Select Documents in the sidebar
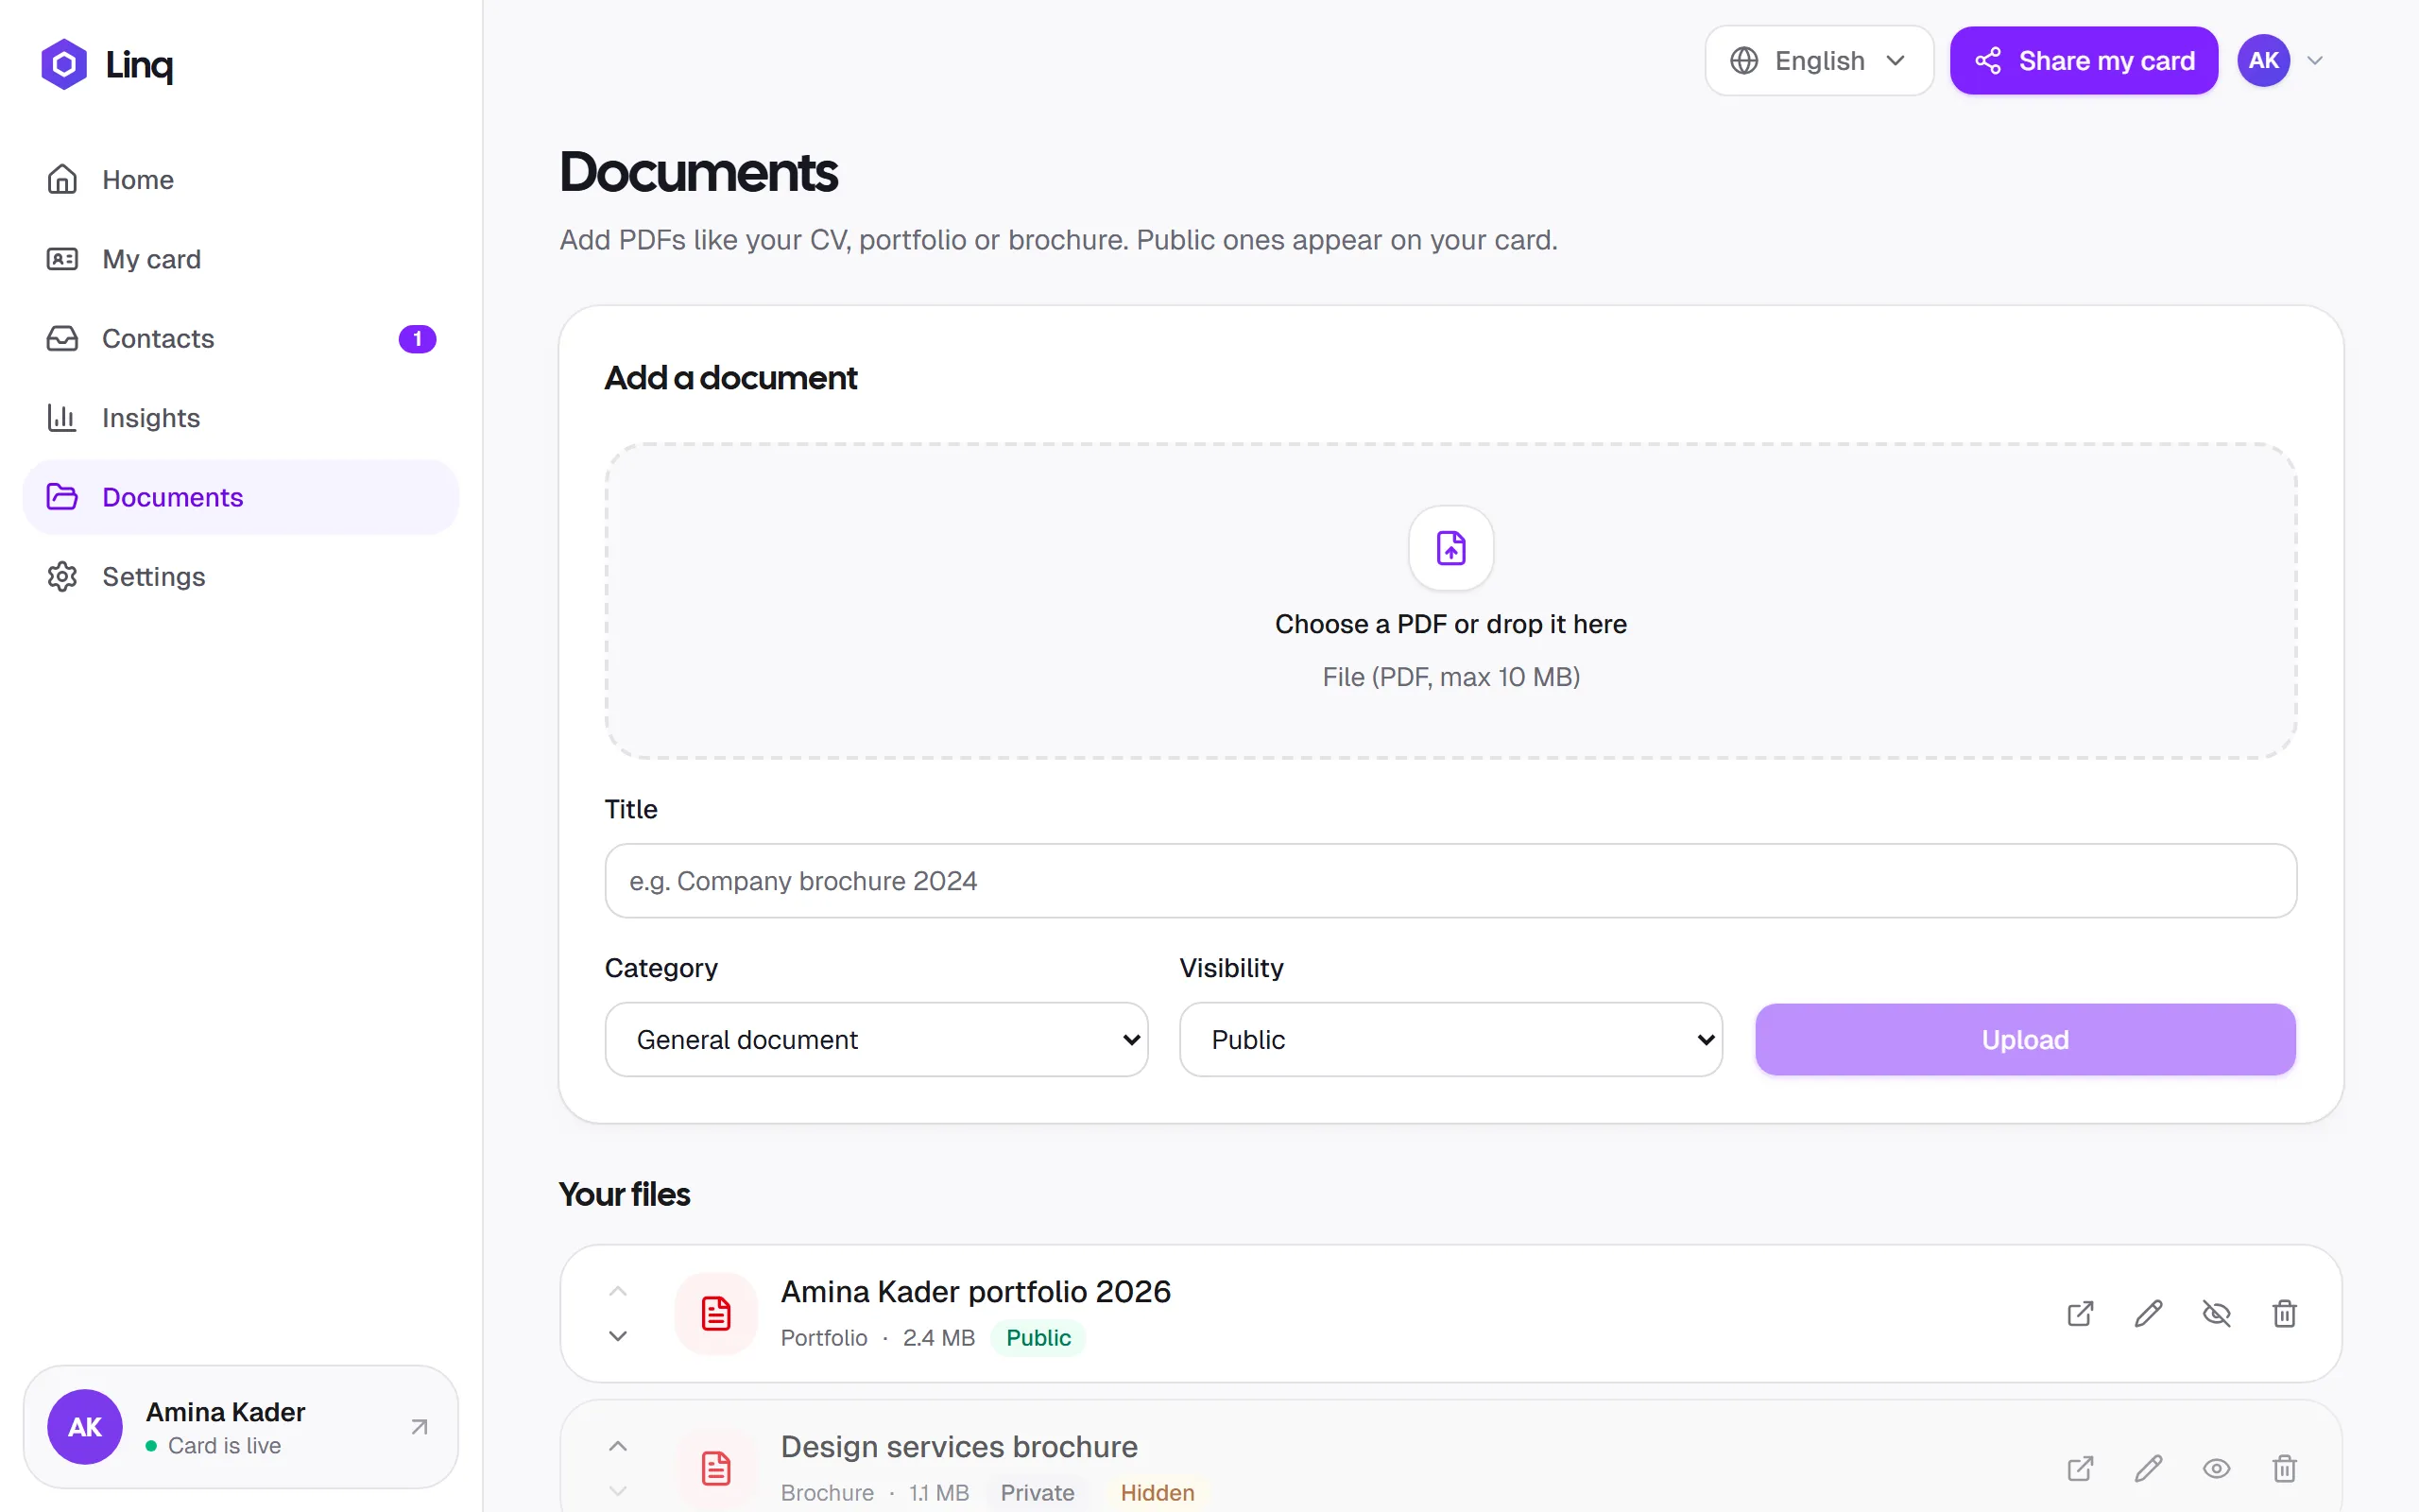2419x1512 pixels. [241, 497]
